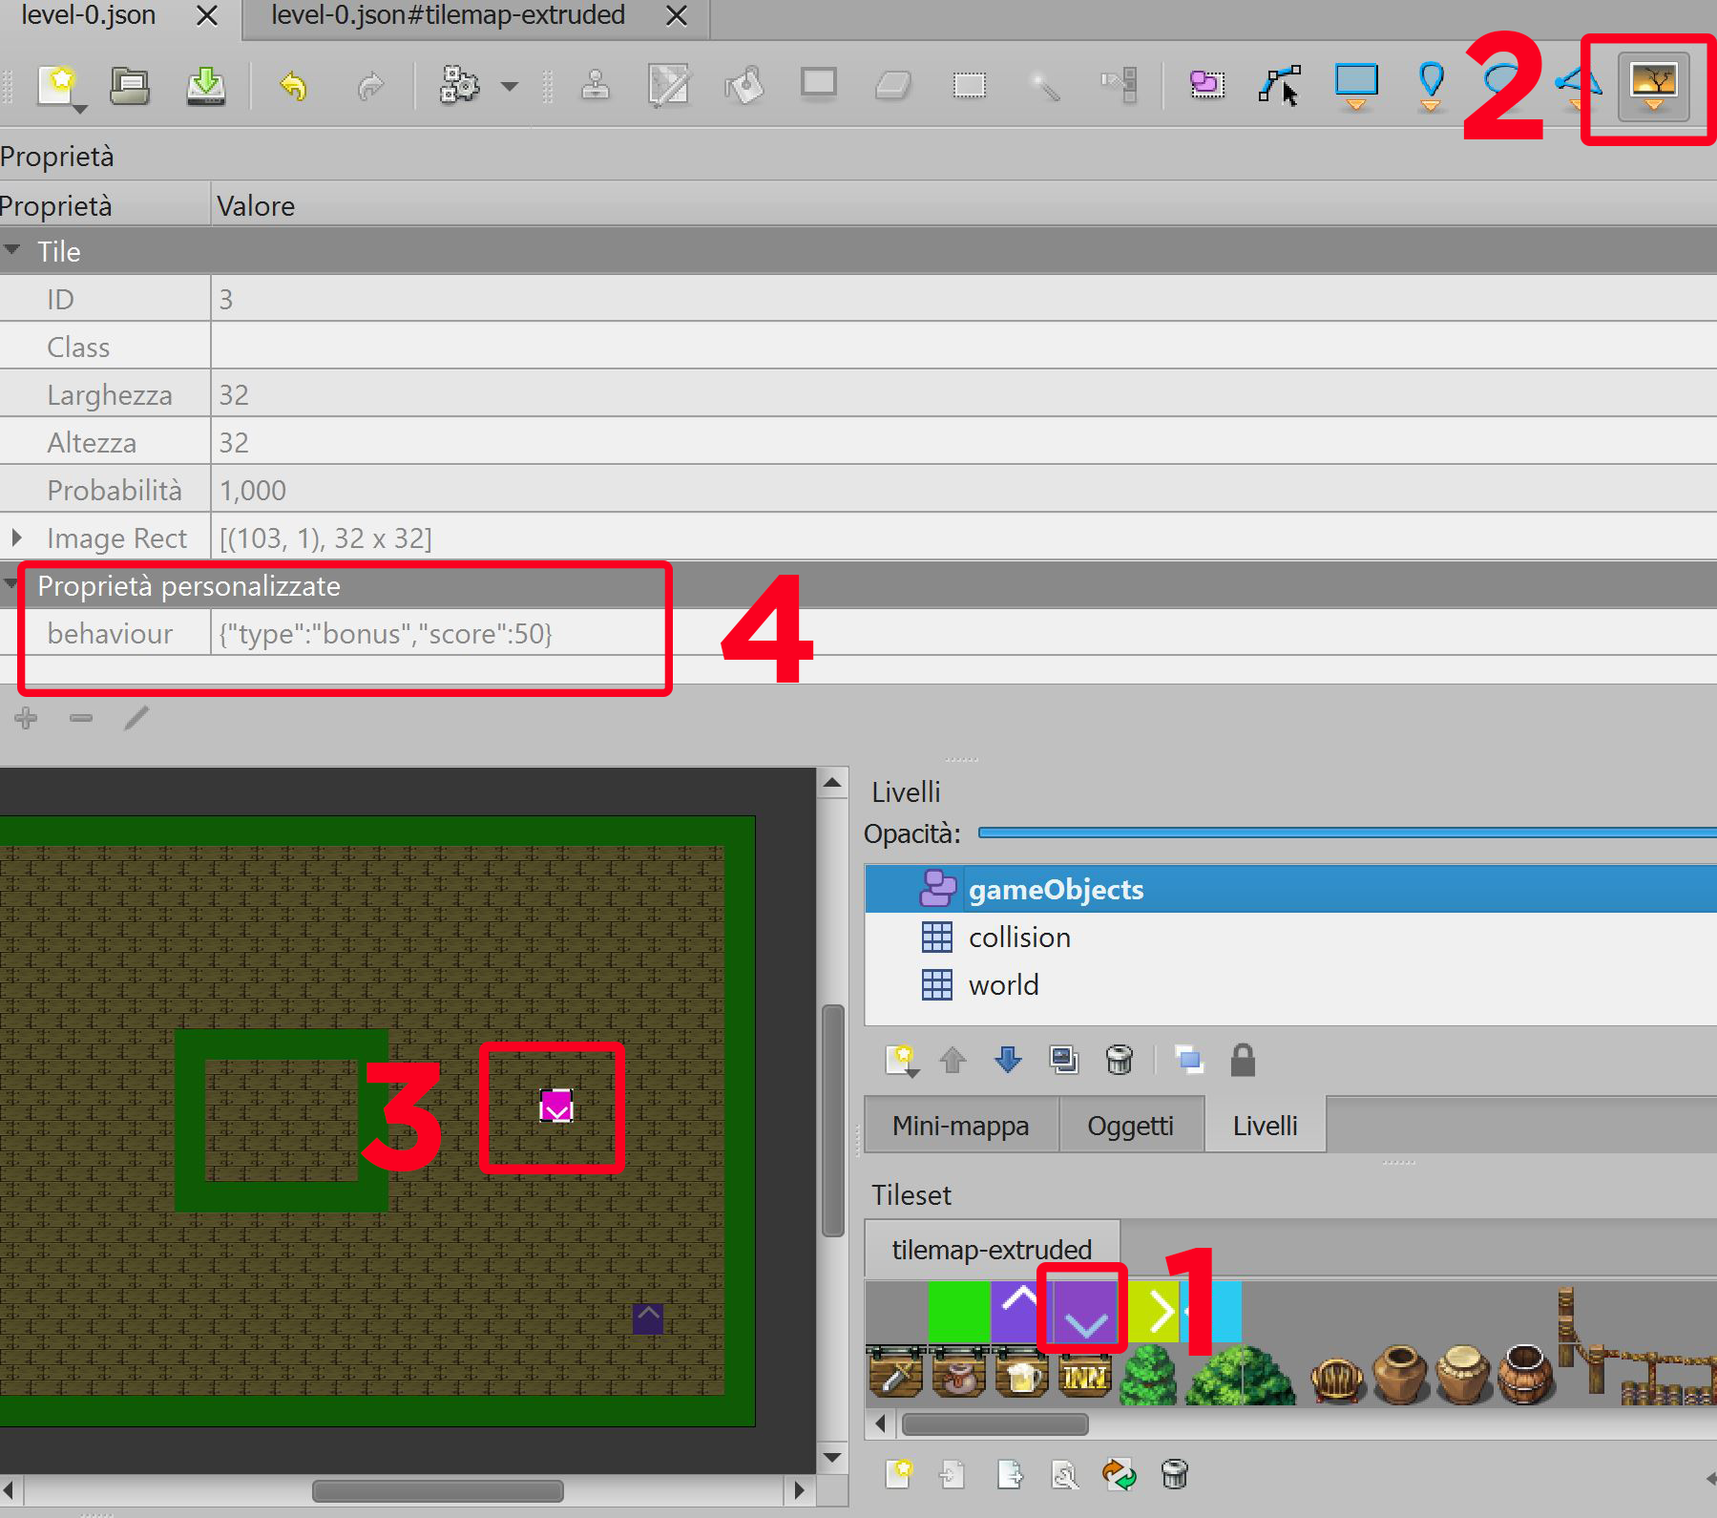The height and width of the screenshot is (1518, 1717).
Task: Select the gameObjects layer
Action: 1290,889
